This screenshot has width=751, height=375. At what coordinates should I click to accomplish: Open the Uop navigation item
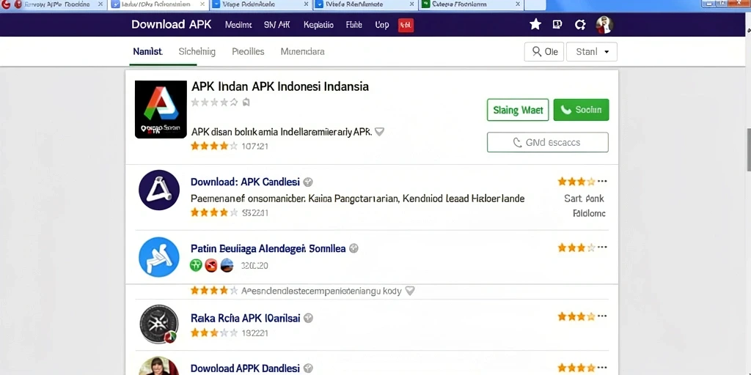coord(381,25)
